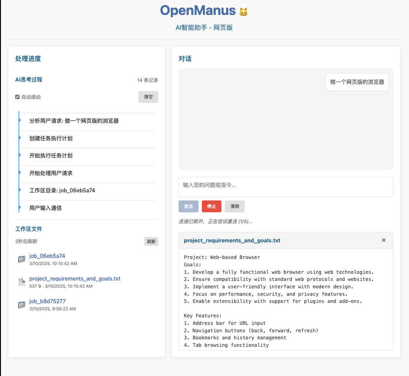This screenshot has height=376, width=409.
Task: Click the 9:58:22 AM timestamp under job_b8d75277
Action: (x=52, y=309)
